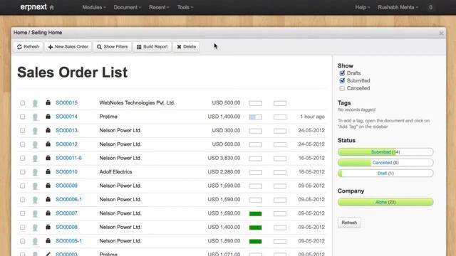
Task: Create a New Sales Order
Action: [x=68, y=47]
